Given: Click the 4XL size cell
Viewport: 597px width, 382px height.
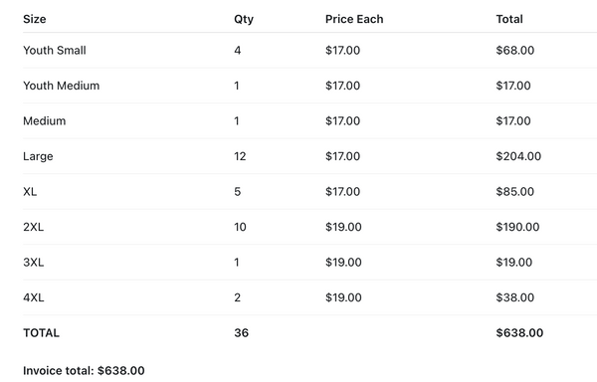Looking at the screenshot, I should (33, 297).
